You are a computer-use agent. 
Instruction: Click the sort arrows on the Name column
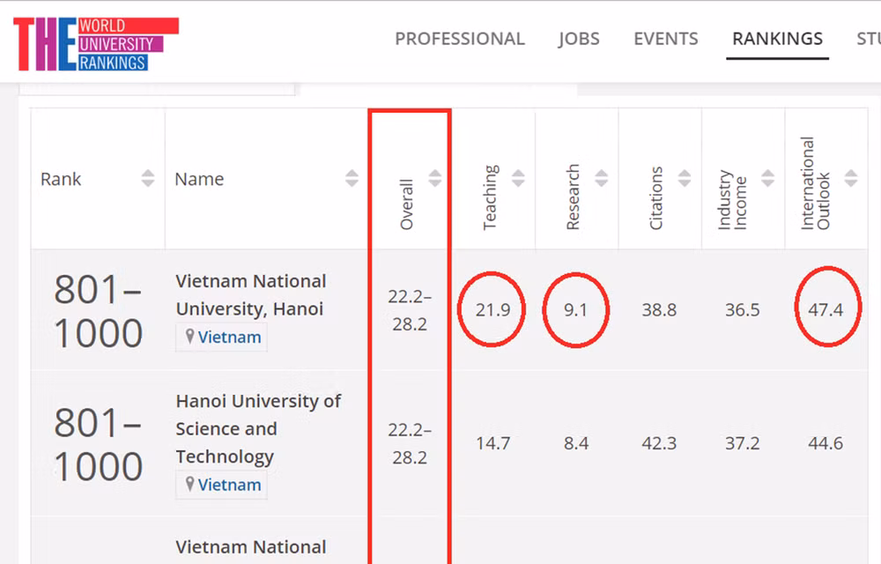tap(353, 176)
